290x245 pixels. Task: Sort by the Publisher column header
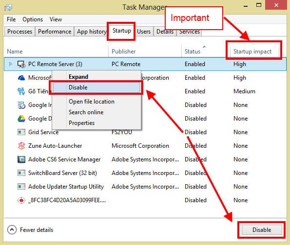(x=145, y=52)
